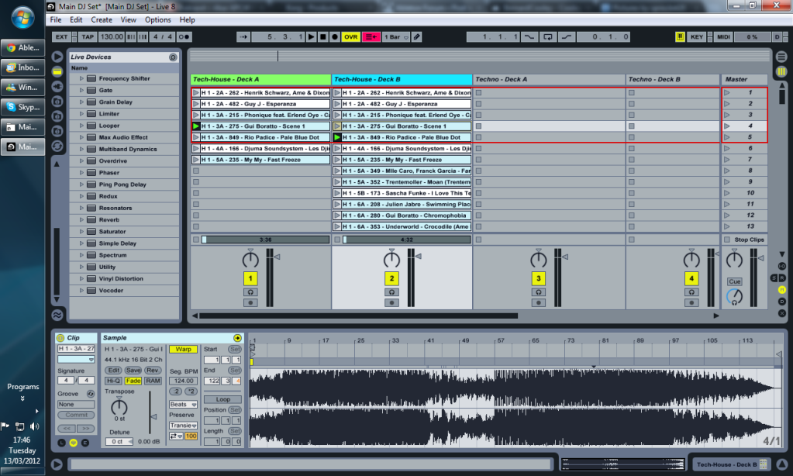Arm track 2 for recording
The width and height of the screenshot is (793, 476).
coord(391,302)
